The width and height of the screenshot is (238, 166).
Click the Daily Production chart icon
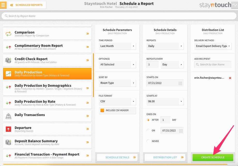(8, 74)
